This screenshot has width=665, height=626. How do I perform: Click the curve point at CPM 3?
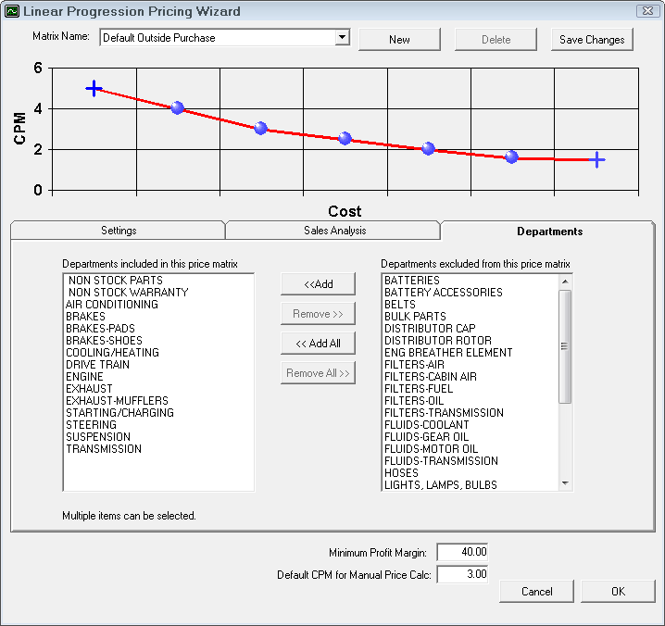260,129
